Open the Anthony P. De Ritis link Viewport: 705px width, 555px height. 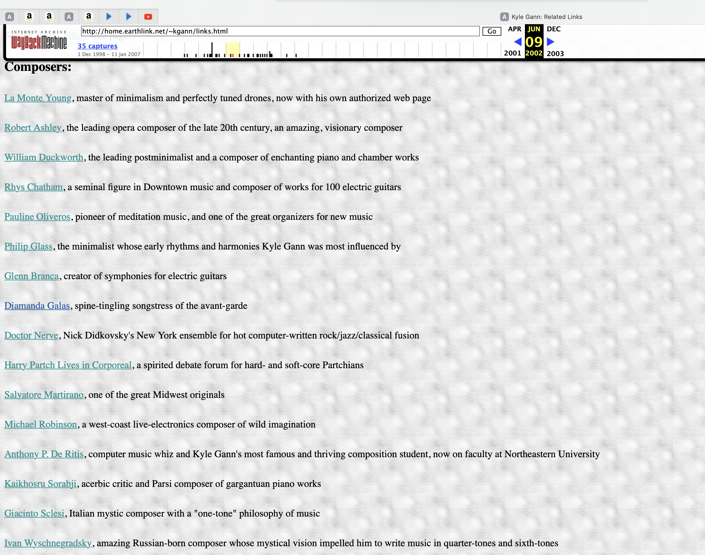pyautogui.click(x=44, y=454)
